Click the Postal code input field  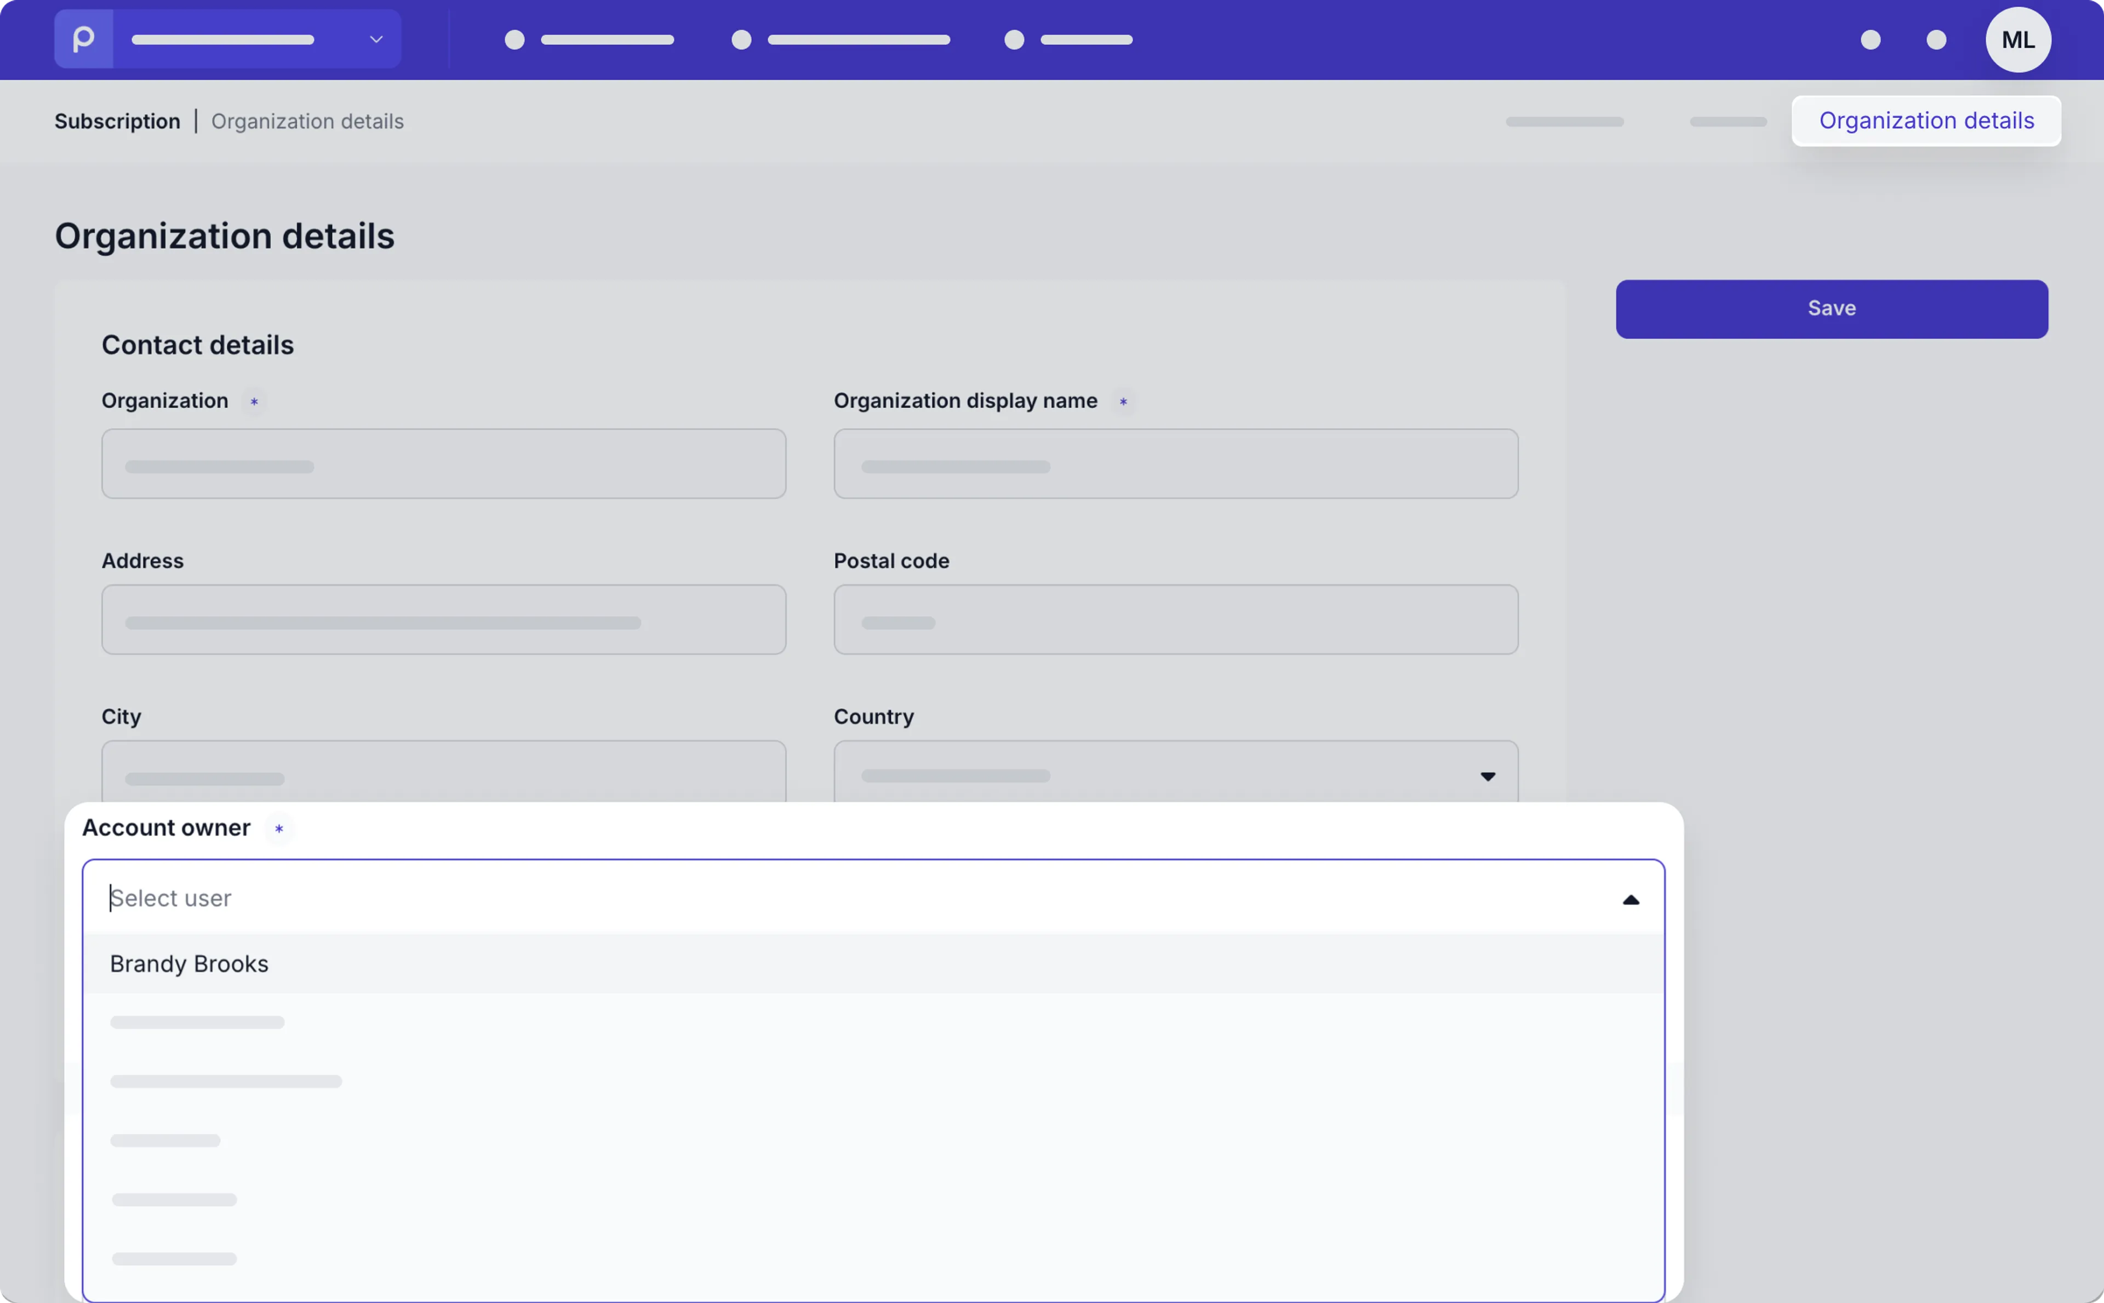[1175, 619]
